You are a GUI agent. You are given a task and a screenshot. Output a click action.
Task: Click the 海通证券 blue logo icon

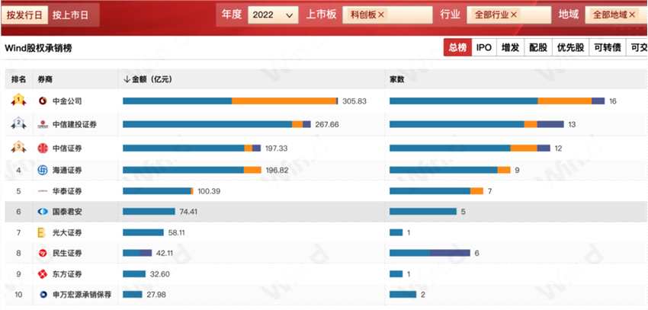pyautogui.click(x=43, y=170)
